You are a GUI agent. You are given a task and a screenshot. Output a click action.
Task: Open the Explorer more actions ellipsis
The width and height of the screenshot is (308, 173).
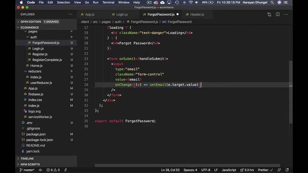coord(70,14)
